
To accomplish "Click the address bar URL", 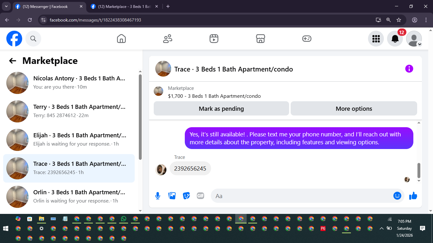I will [x=95, y=20].
